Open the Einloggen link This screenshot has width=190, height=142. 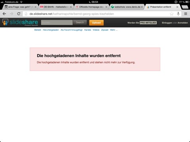tap(167, 23)
